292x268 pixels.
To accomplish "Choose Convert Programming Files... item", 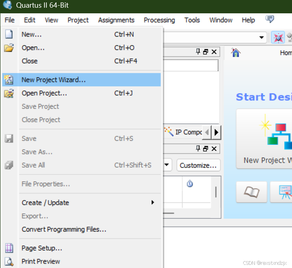I will tap(81, 229).
